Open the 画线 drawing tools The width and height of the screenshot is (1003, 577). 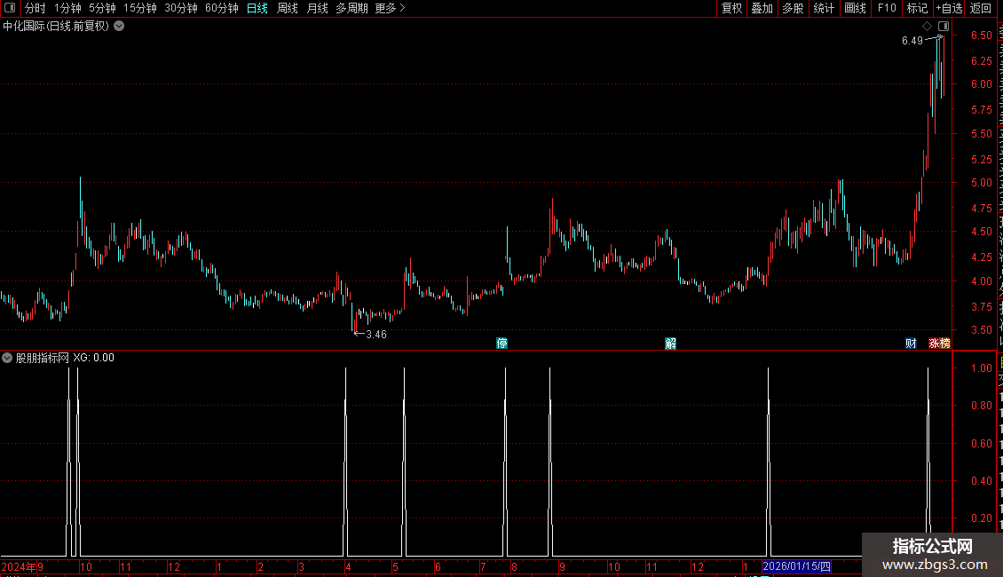point(855,8)
